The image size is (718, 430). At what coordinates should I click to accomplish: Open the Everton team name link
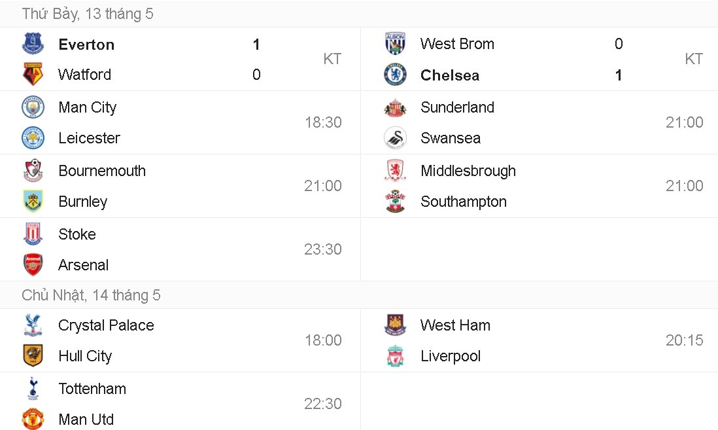(86, 45)
